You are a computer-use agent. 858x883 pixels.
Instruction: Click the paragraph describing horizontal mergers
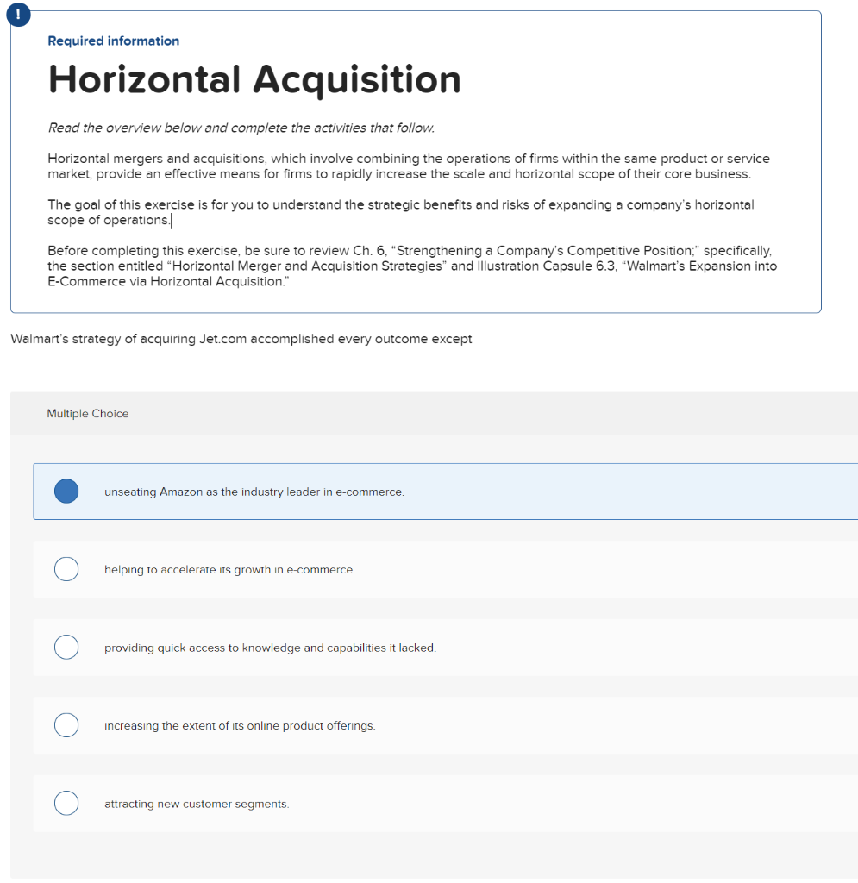409,166
